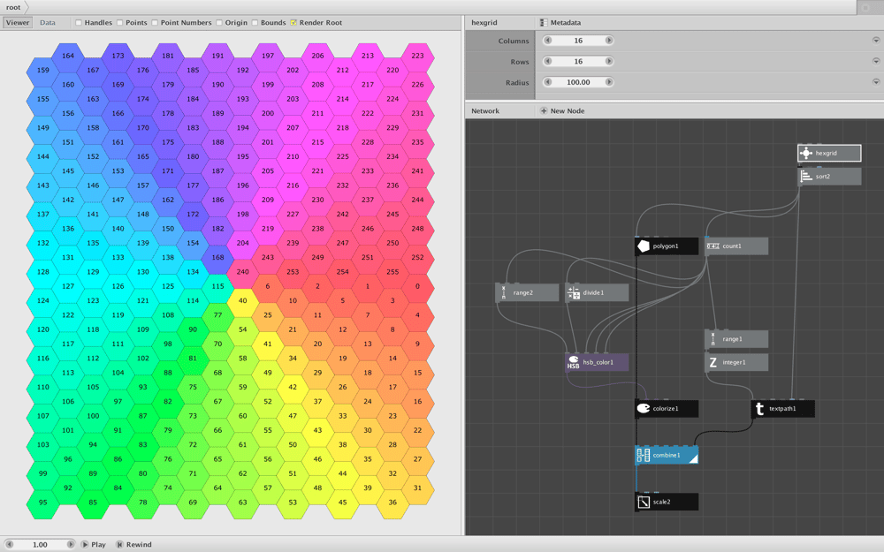884x552 pixels.
Task: Click the top-right window corner button
Action: pos(865,7)
